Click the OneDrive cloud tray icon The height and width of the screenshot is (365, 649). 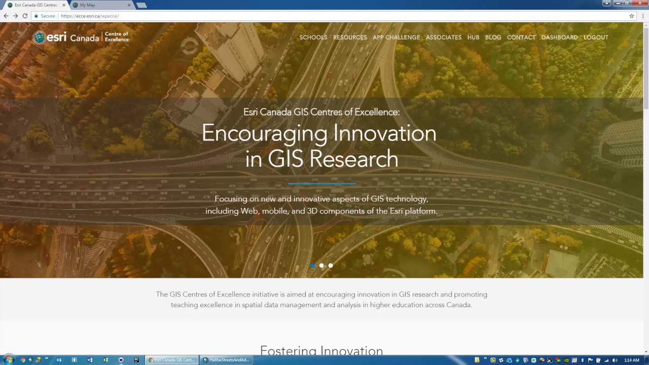point(509,360)
